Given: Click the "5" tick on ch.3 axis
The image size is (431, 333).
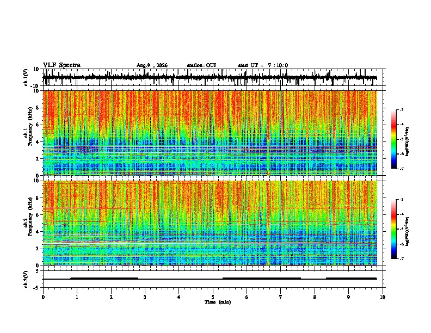Looking at the screenshot, I should [x=38, y=271].
